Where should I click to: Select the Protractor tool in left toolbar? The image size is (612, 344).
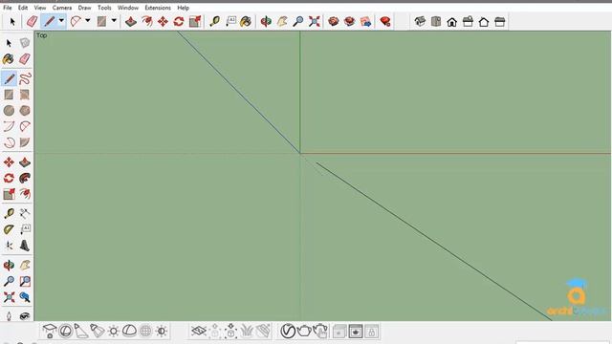(x=9, y=229)
